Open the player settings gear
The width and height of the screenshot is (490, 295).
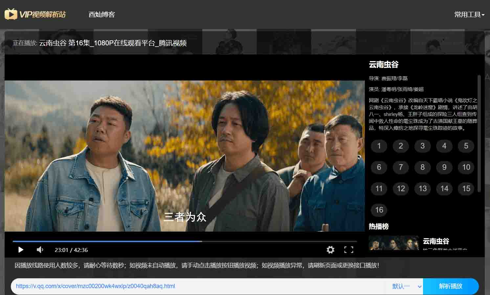point(330,250)
